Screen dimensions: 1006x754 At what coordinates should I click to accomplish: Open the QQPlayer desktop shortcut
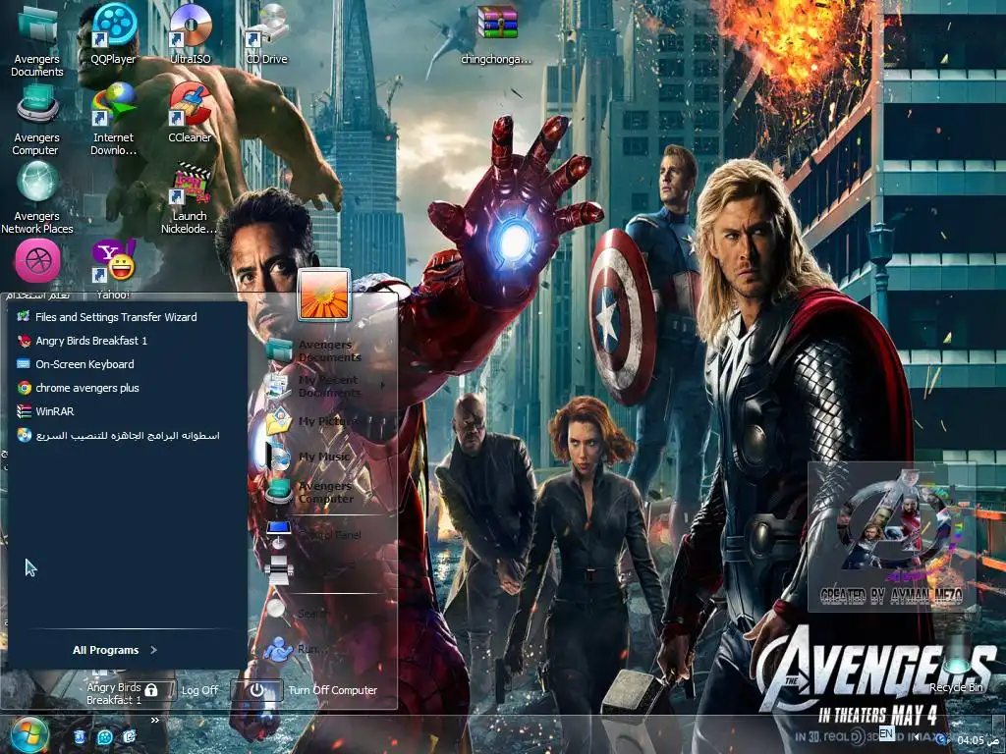(x=114, y=34)
